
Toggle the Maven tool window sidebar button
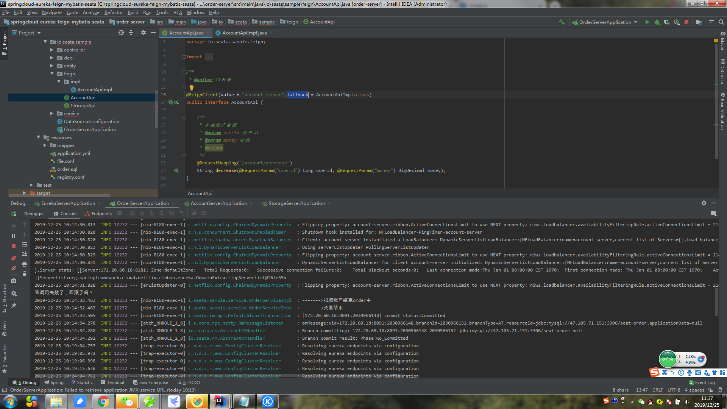(x=723, y=41)
